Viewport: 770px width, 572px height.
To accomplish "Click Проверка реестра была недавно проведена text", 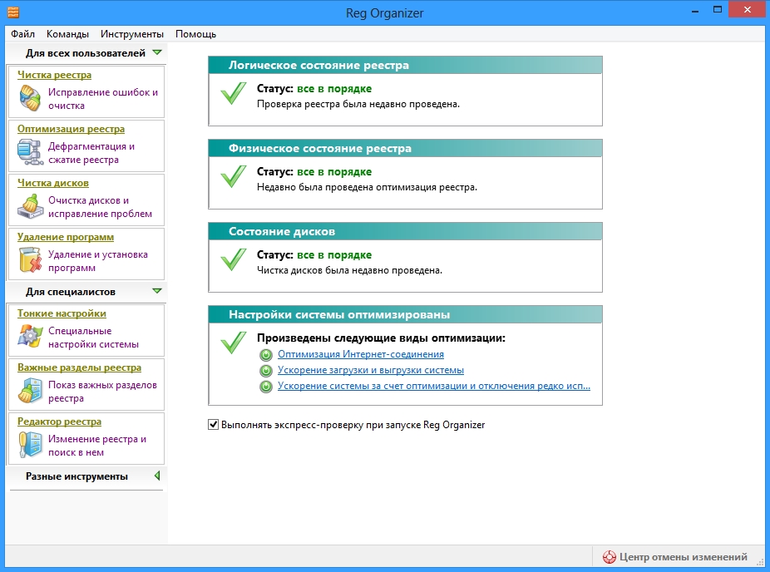I will click(358, 104).
